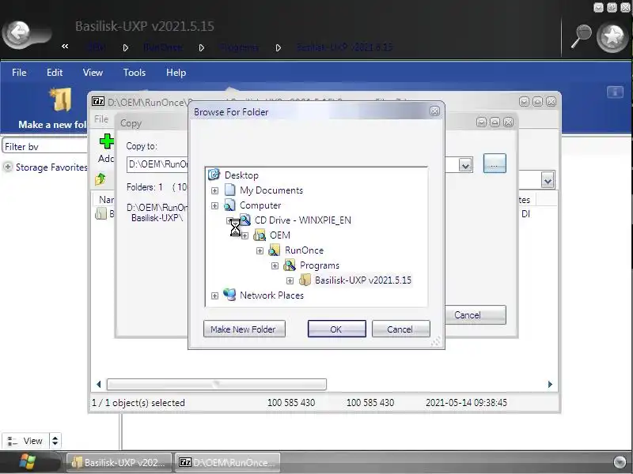Click the Make a new folder icon

61,100
